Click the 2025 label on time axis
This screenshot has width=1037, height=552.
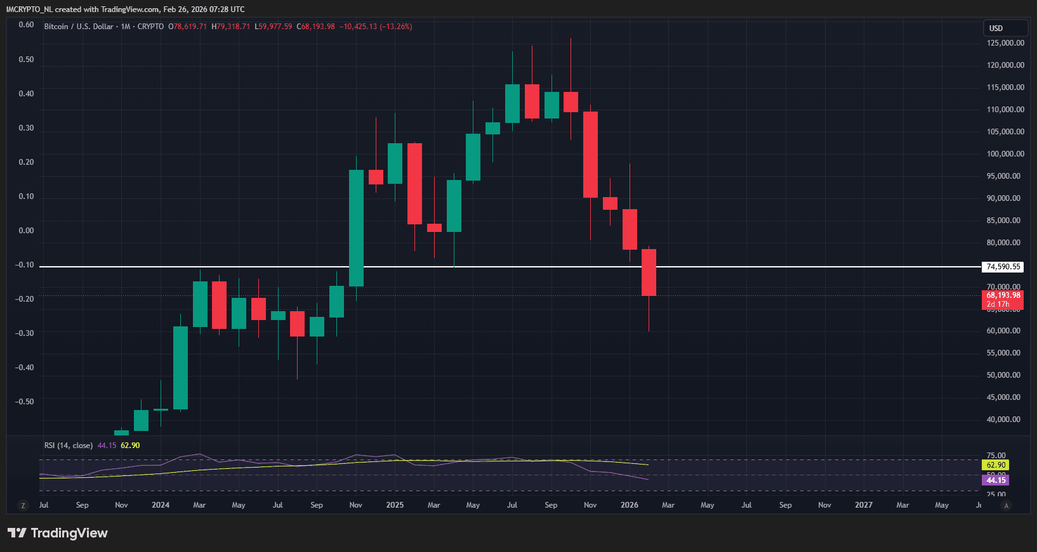point(395,505)
